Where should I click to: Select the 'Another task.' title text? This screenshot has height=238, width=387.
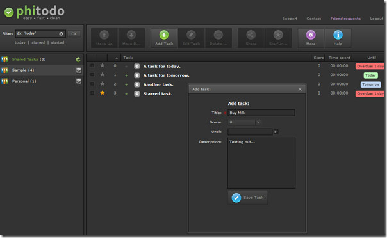pos(158,84)
